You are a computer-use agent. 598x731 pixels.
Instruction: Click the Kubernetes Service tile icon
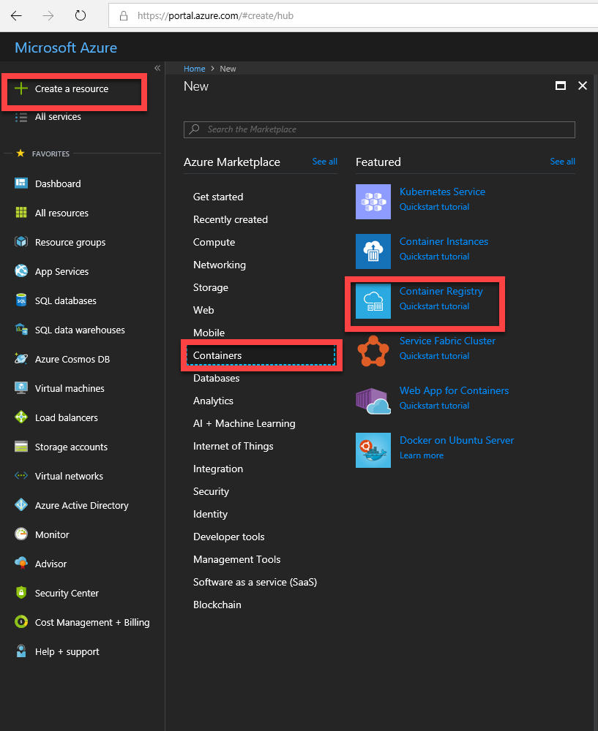pos(373,202)
